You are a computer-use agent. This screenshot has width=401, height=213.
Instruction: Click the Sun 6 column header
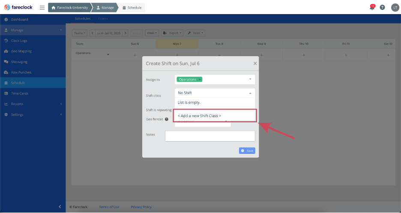click(135, 44)
